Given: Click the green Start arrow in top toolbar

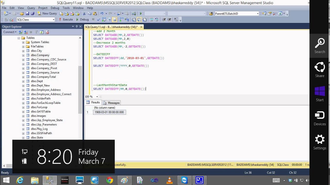Looking at the screenshot, I should coord(141,13).
